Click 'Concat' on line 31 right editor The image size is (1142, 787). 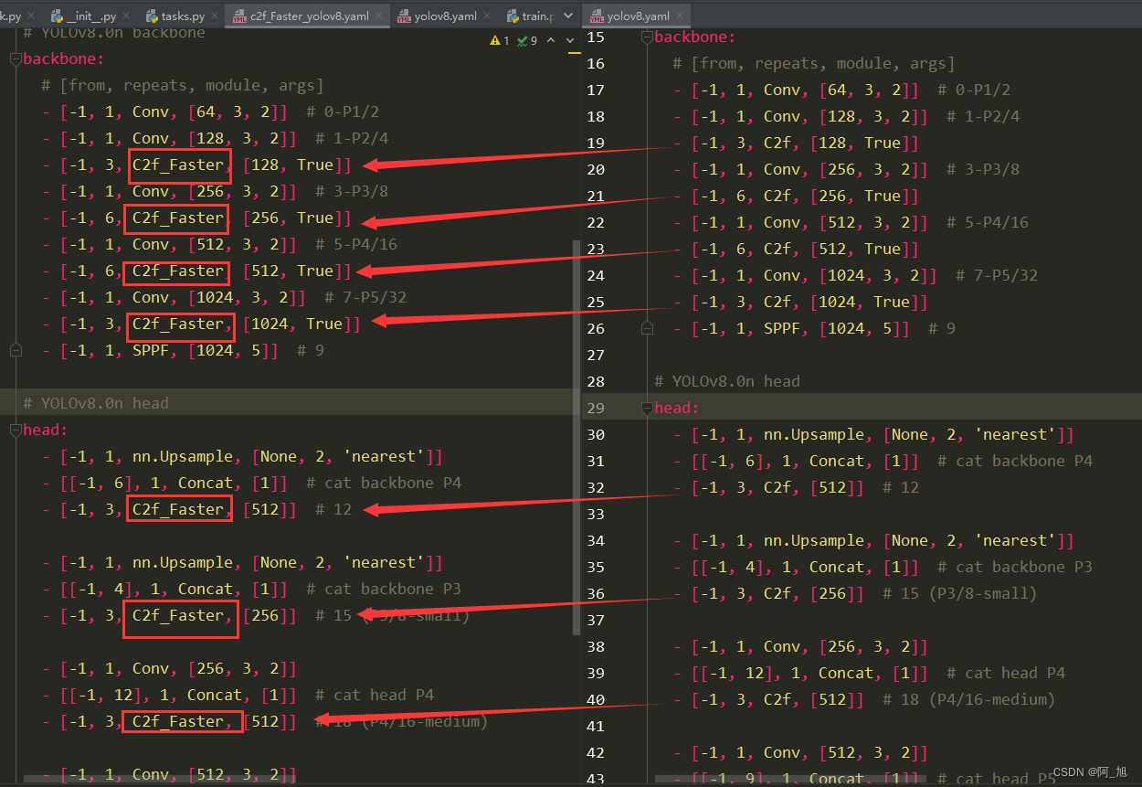(836, 461)
